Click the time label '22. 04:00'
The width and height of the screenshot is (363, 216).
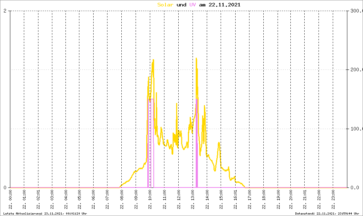coord(66,200)
